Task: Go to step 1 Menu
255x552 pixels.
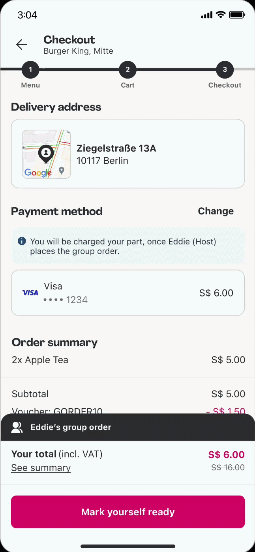Action: pyautogui.click(x=30, y=70)
